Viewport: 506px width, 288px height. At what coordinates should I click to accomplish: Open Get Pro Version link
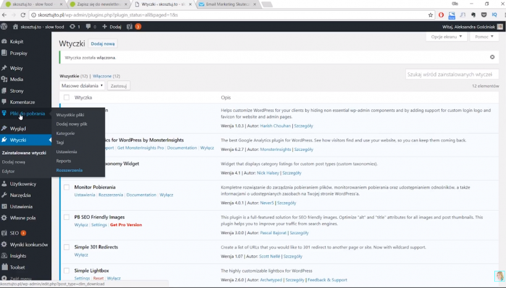(126, 225)
